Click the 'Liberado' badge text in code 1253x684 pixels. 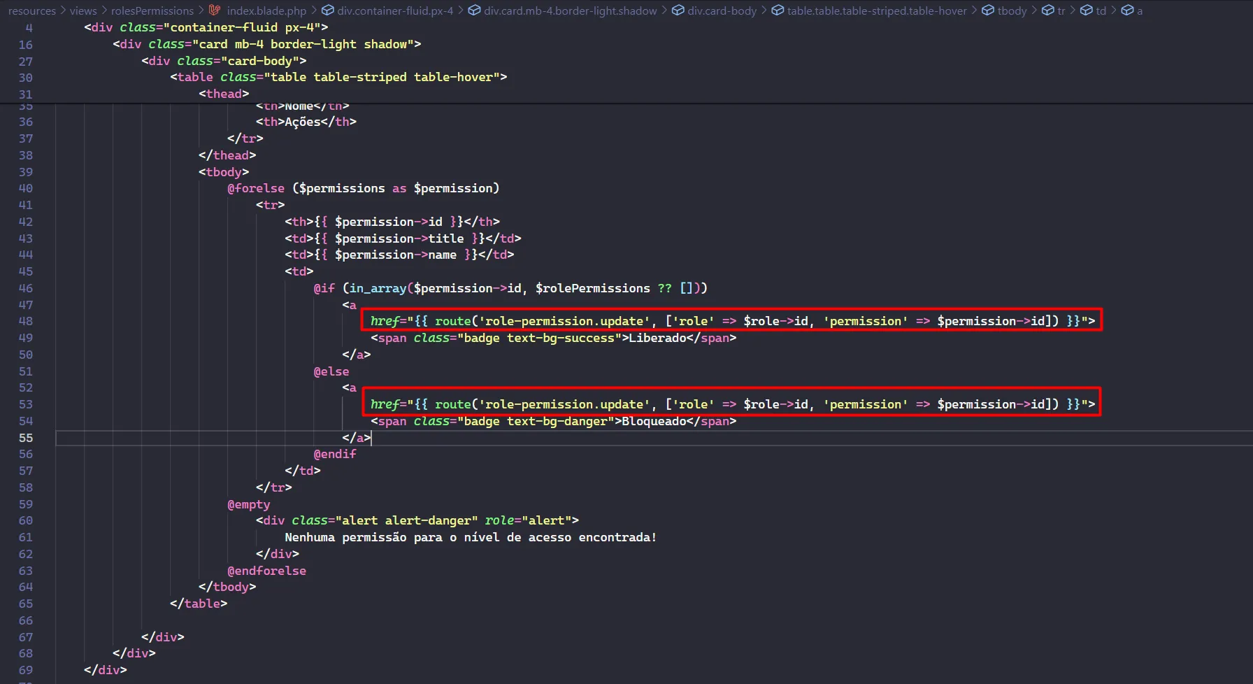pos(657,338)
